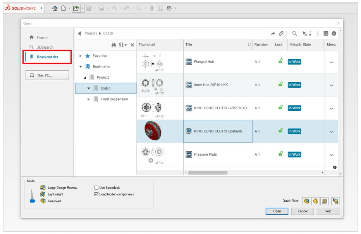Collapse the Bookmarks tree node
The image size is (361, 234).
[81, 66]
